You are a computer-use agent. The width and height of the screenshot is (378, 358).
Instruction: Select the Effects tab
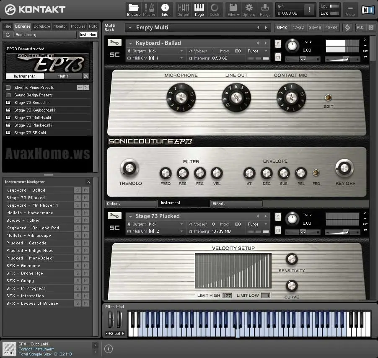coord(236,204)
